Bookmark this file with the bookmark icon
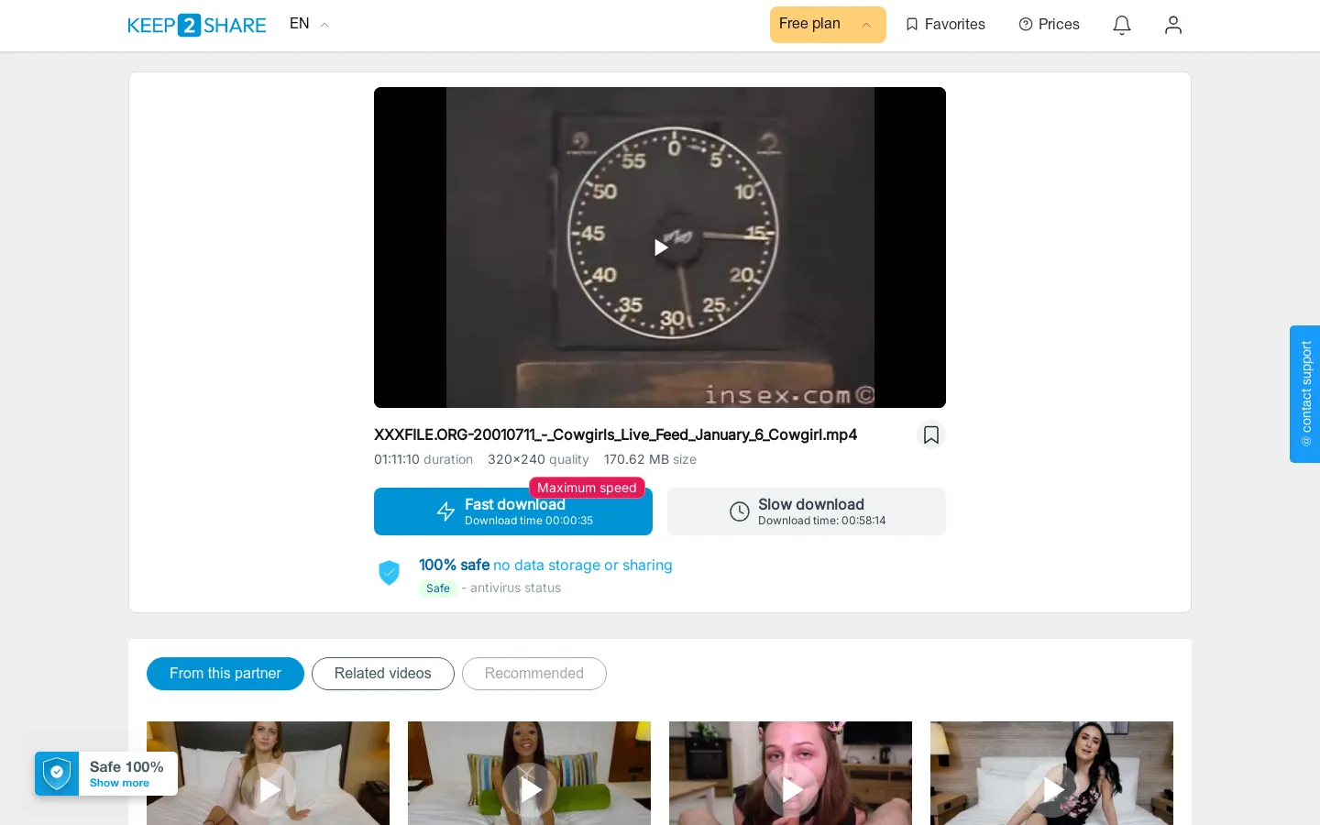This screenshot has height=825, width=1320. (x=931, y=434)
